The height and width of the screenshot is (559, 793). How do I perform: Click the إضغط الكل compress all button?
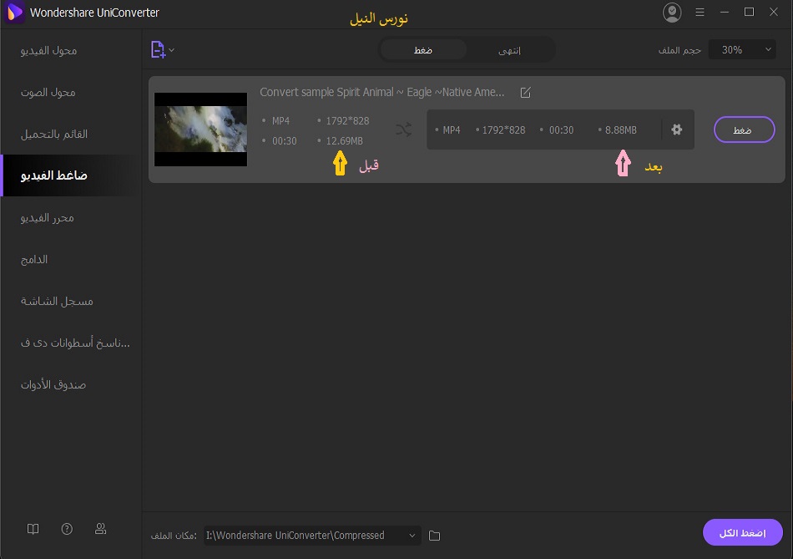tap(742, 533)
